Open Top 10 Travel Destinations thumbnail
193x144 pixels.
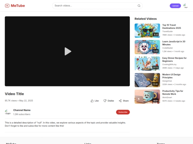pyautogui.click(x=147, y=31)
